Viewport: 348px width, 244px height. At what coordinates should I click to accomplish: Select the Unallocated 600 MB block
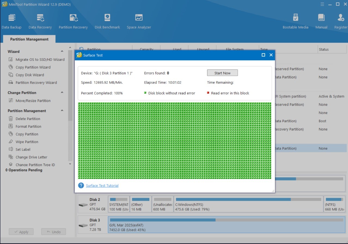163,204
